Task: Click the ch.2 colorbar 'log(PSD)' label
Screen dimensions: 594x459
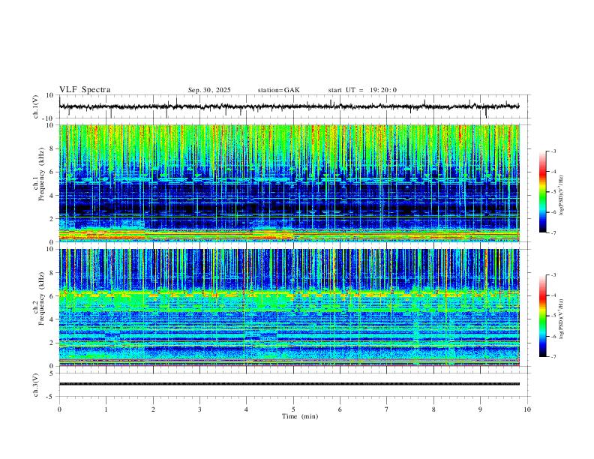Action: click(561, 319)
